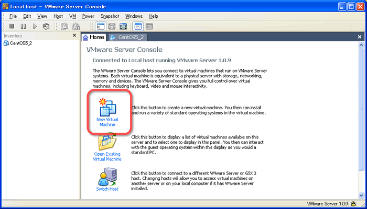Click the scrollbar down arrow
Image resolution: width=367 pixels, height=209 pixels.
(361, 195)
